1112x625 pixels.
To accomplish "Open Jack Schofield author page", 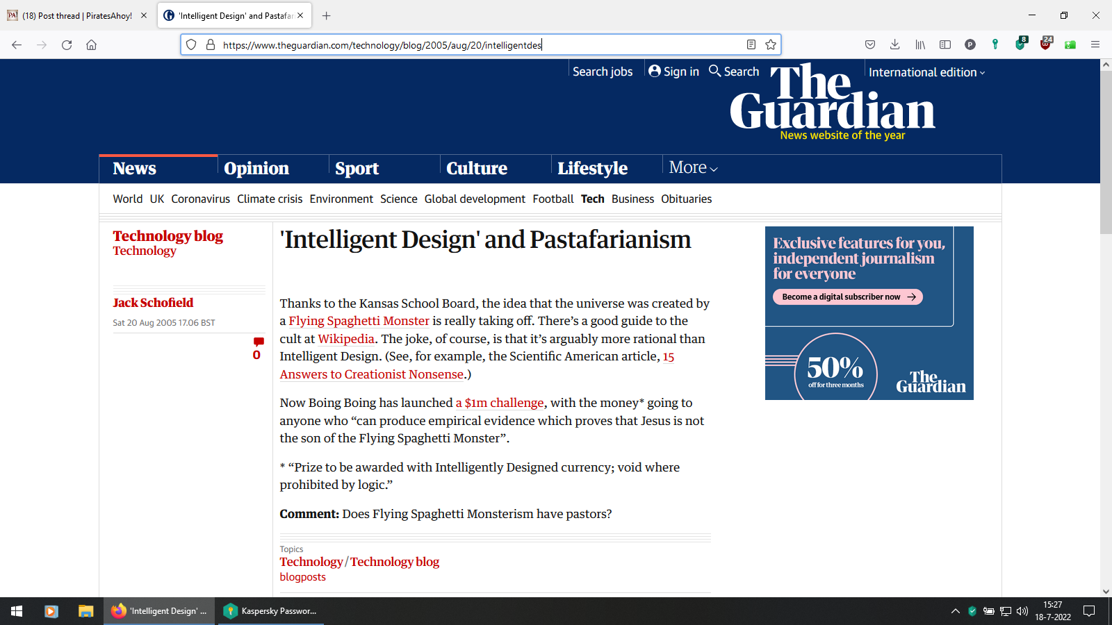I will (153, 303).
